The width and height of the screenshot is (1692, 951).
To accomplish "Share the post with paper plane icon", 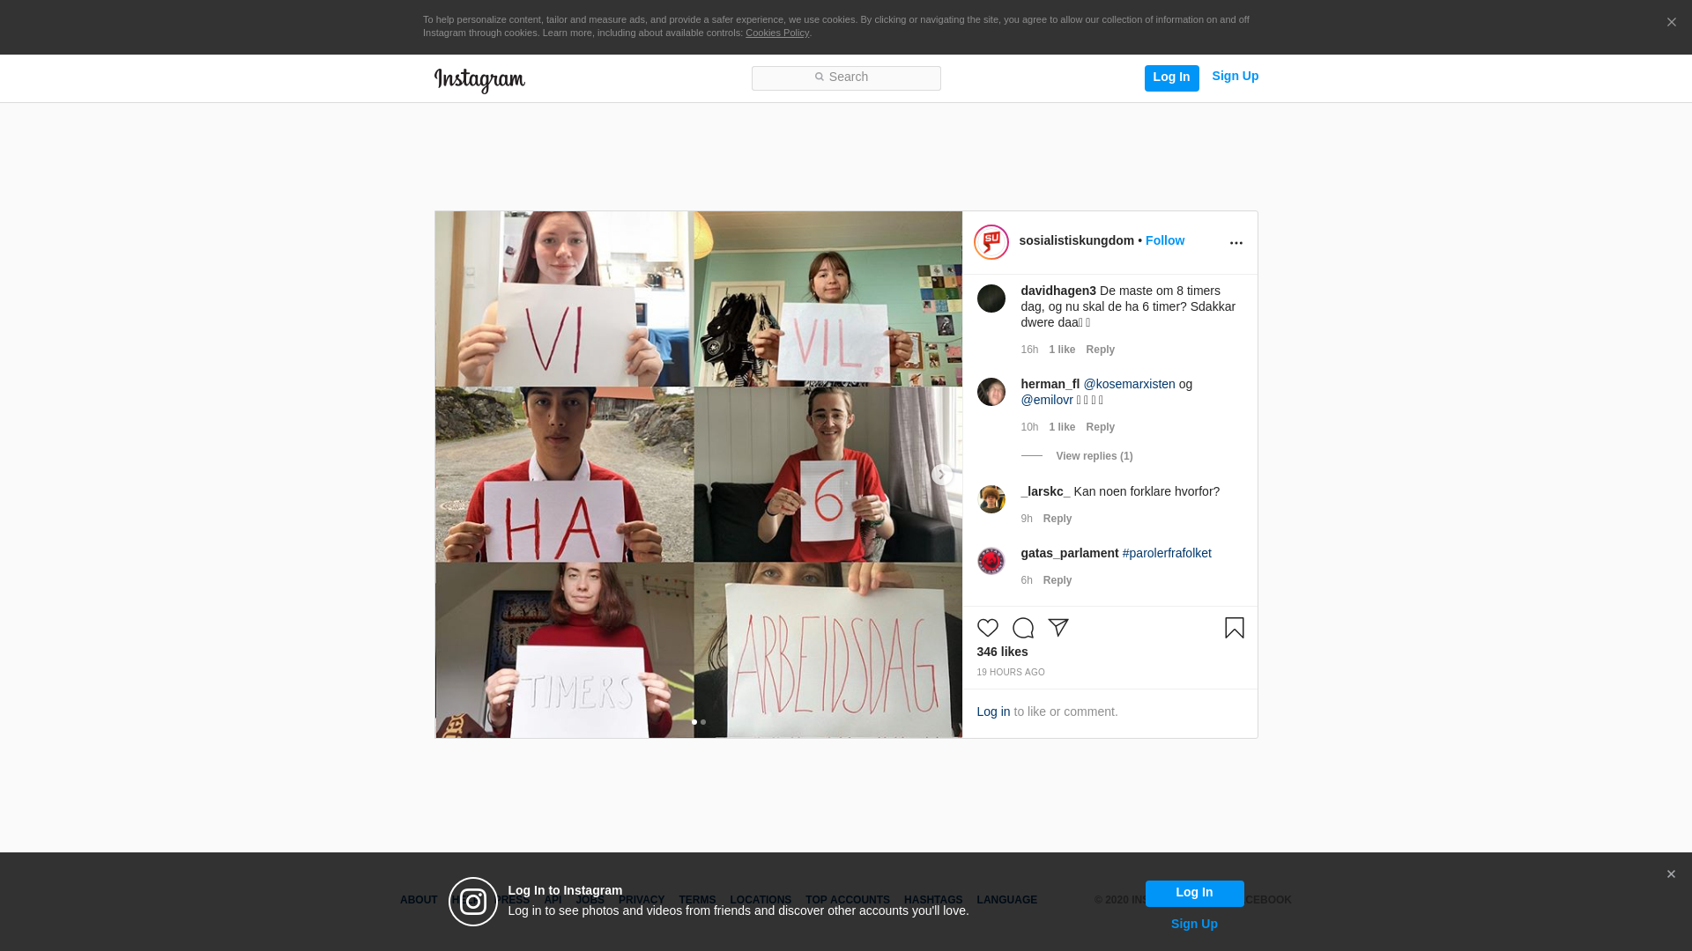I will pyautogui.click(x=1057, y=628).
